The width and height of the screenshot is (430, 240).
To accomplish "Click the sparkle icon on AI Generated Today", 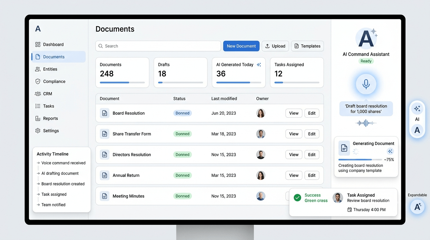I will click(x=259, y=65).
